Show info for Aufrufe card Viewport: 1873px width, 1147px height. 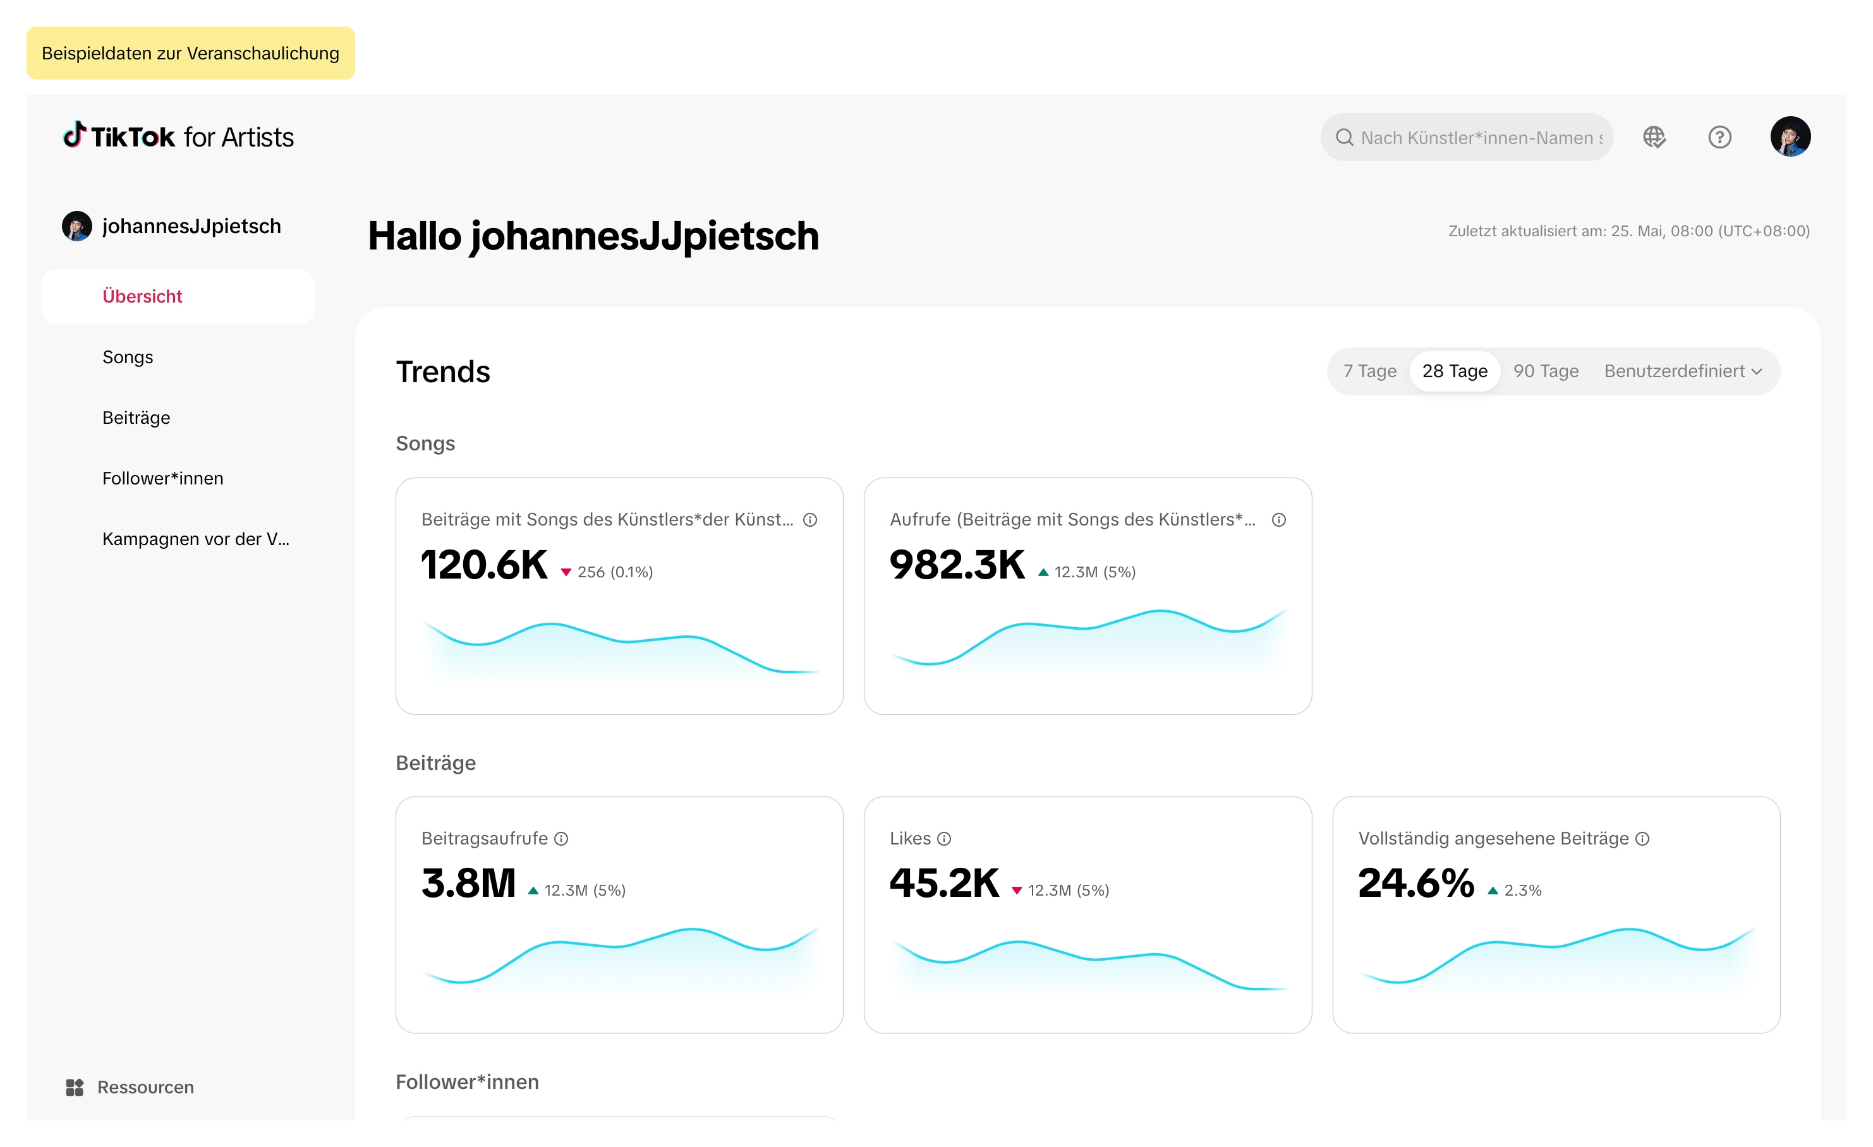(x=1280, y=520)
